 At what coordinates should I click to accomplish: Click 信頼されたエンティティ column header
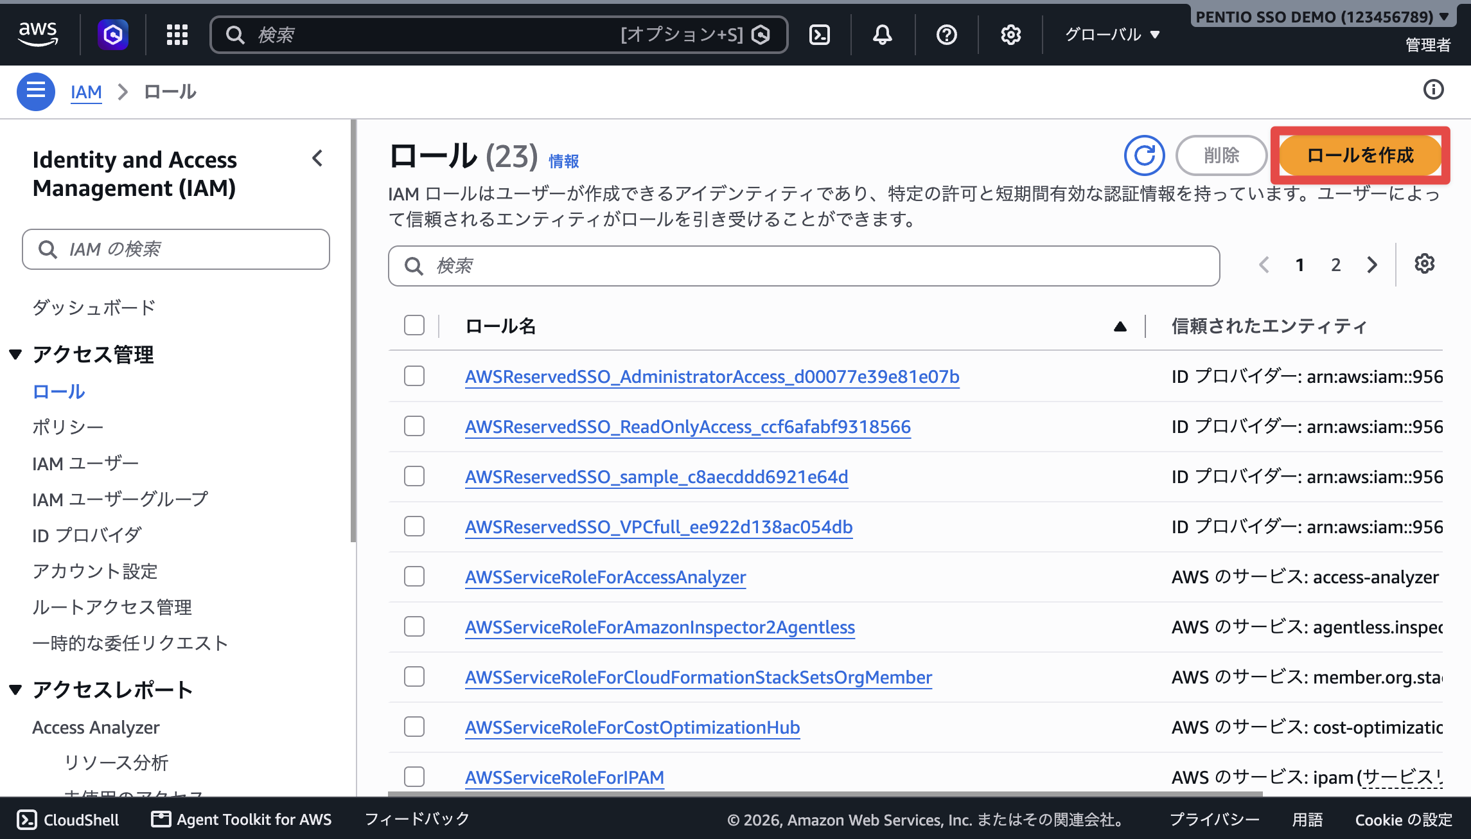click(x=1269, y=326)
